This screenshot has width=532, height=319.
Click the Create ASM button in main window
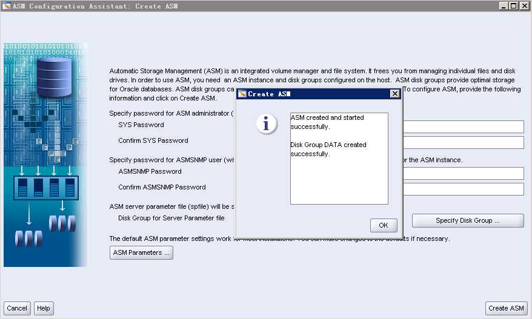click(x=506, y=308)
